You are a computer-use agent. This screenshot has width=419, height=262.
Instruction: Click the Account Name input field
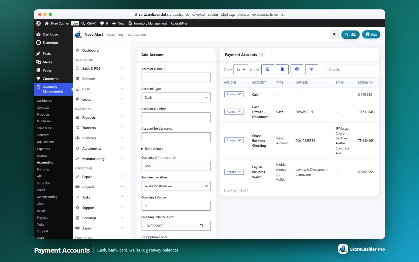[x=176, y=78]
